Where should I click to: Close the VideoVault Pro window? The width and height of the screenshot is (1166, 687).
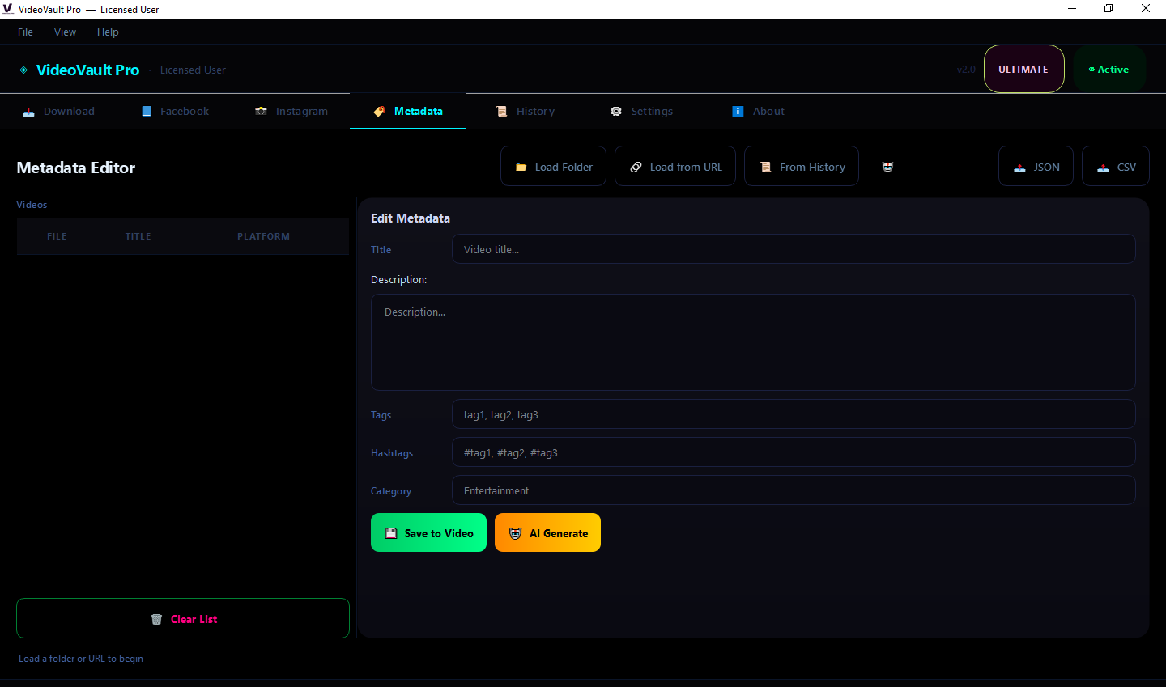pos(1146,9)
